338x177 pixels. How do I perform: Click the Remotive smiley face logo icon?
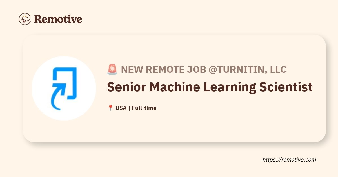click(25, 19)
